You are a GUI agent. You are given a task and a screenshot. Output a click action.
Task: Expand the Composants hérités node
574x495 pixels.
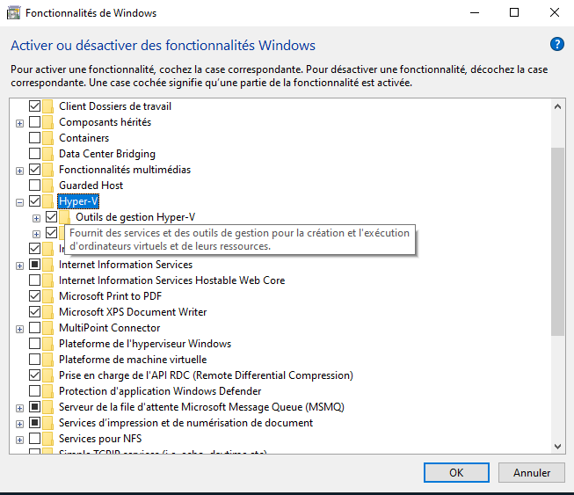[x=19, y=124]
